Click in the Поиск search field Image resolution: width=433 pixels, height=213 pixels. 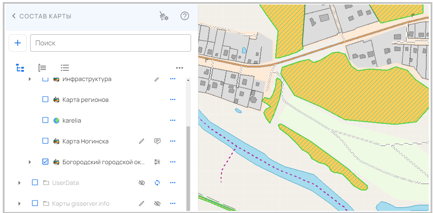pyautogui.click(x=111, y=43)
